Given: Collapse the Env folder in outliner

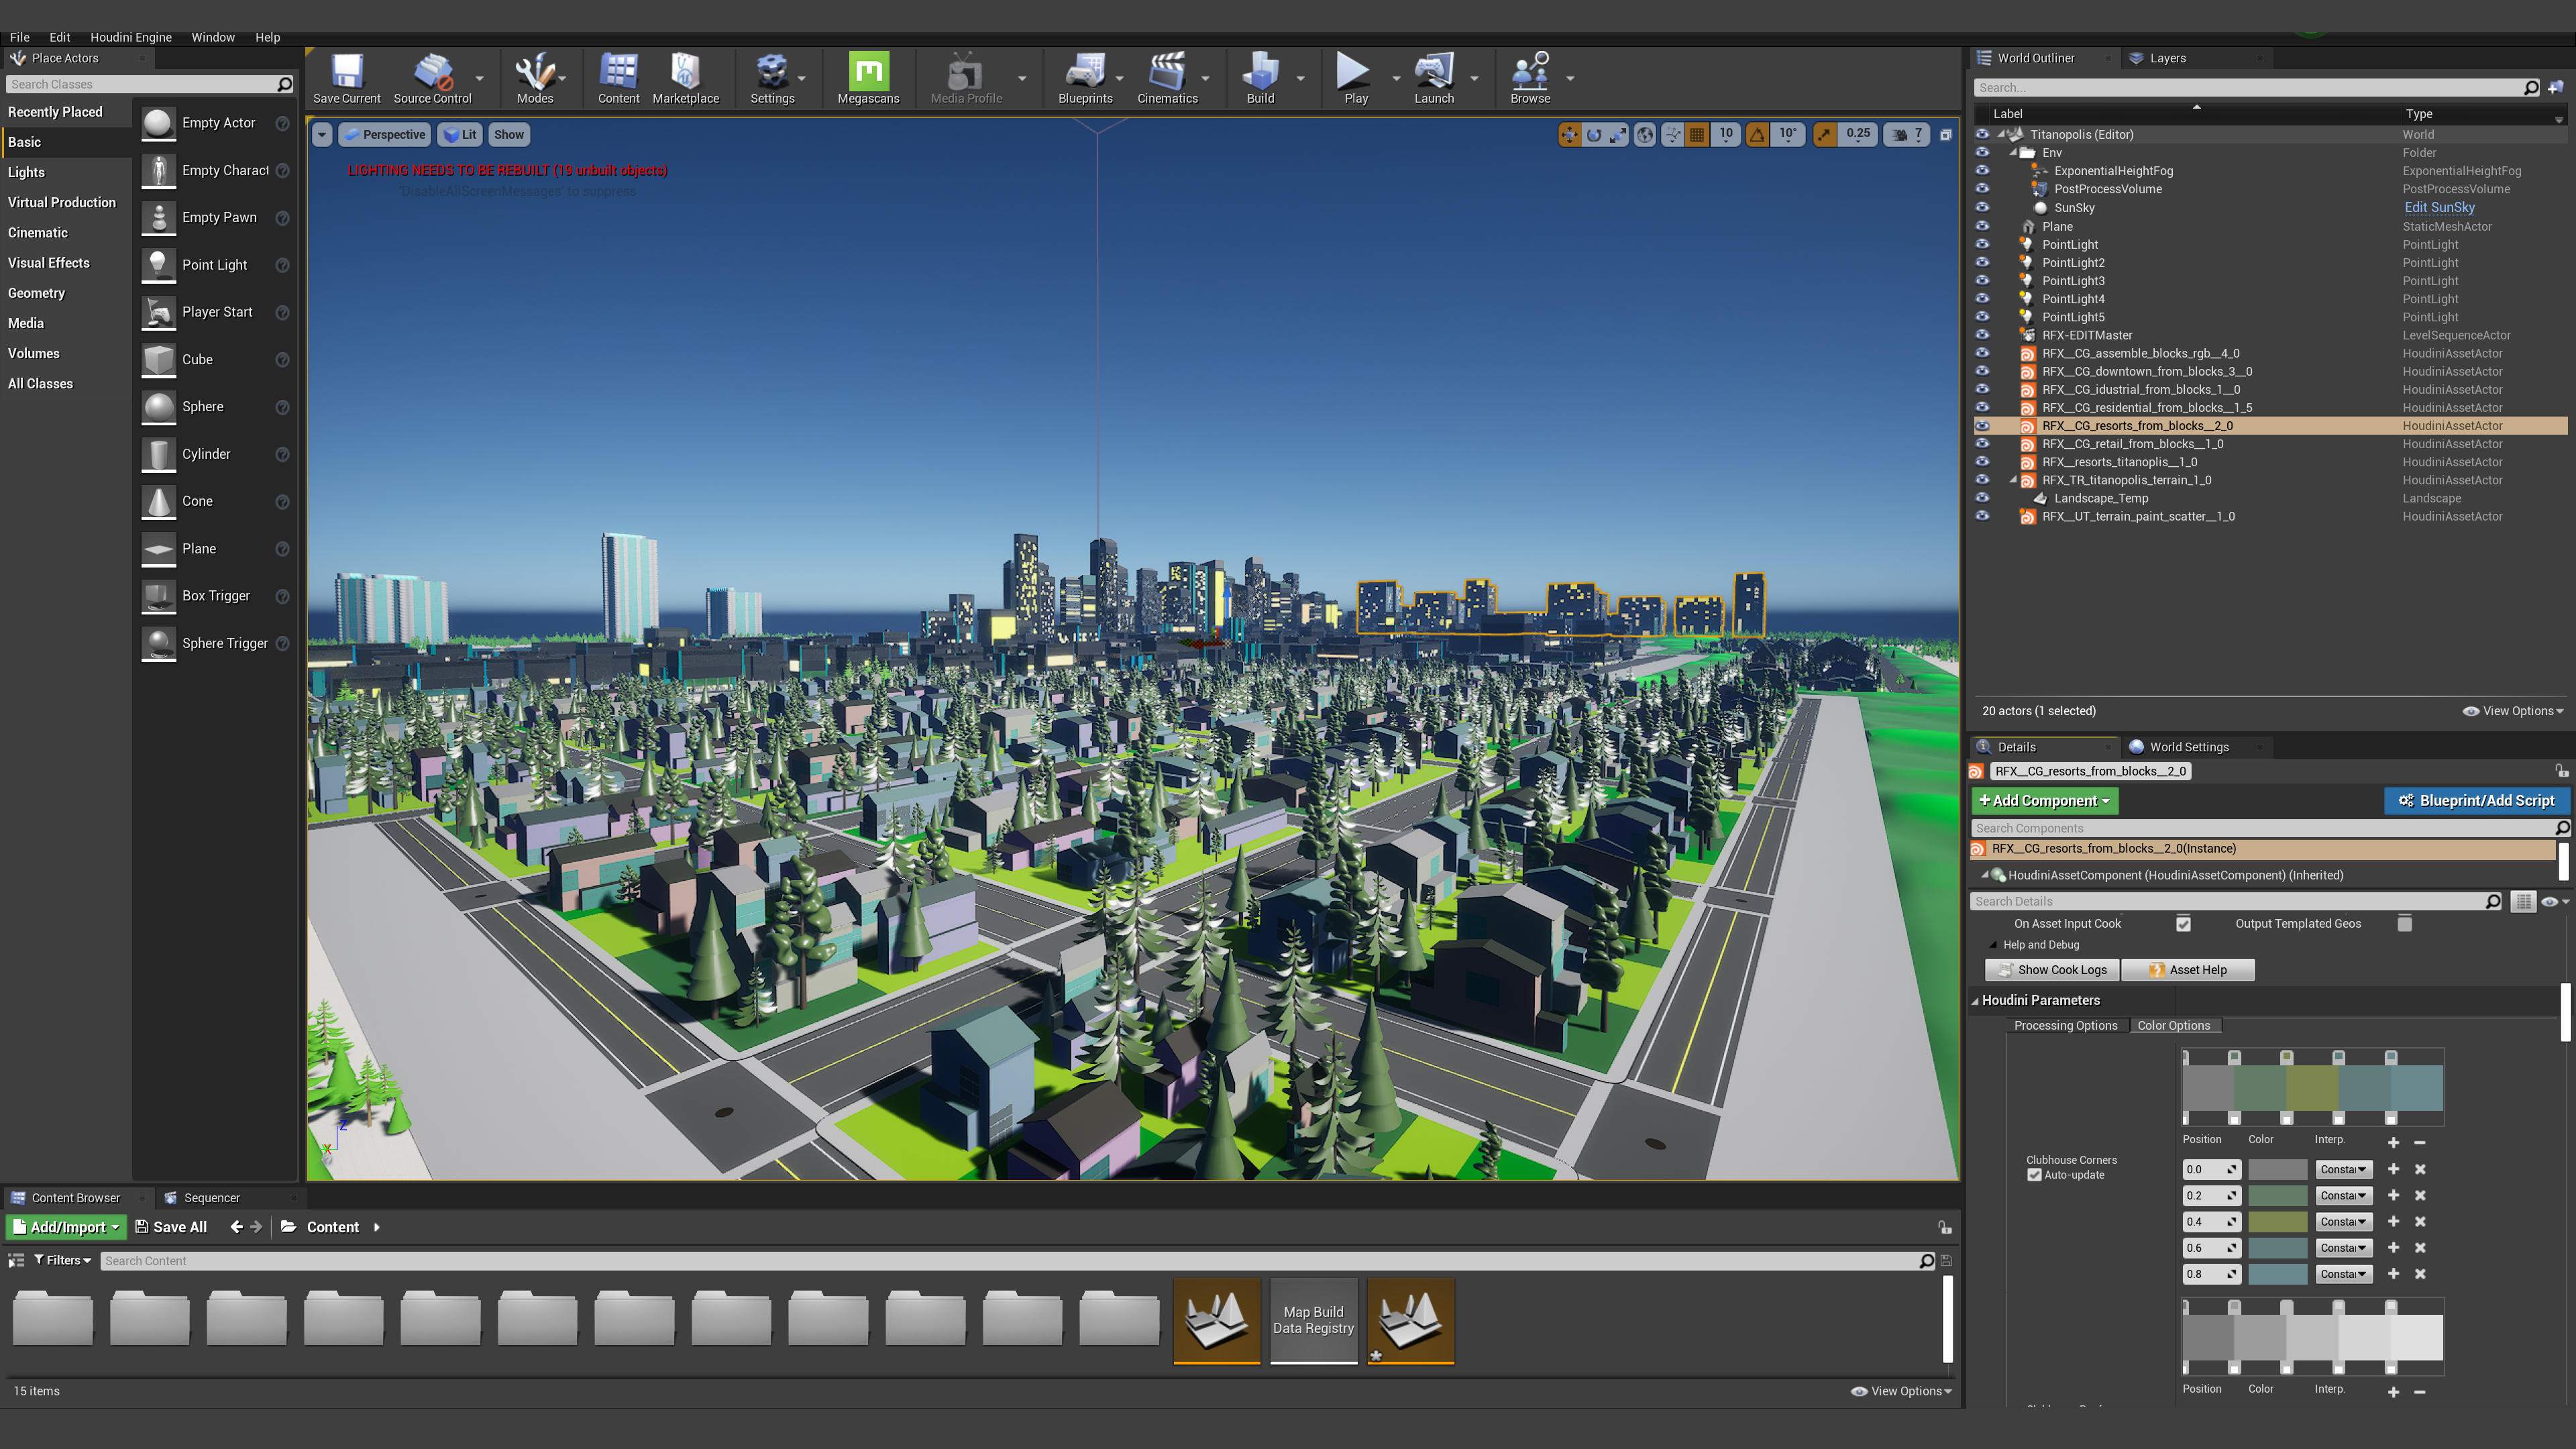Looking at the screenshot, I should 2013,153.
